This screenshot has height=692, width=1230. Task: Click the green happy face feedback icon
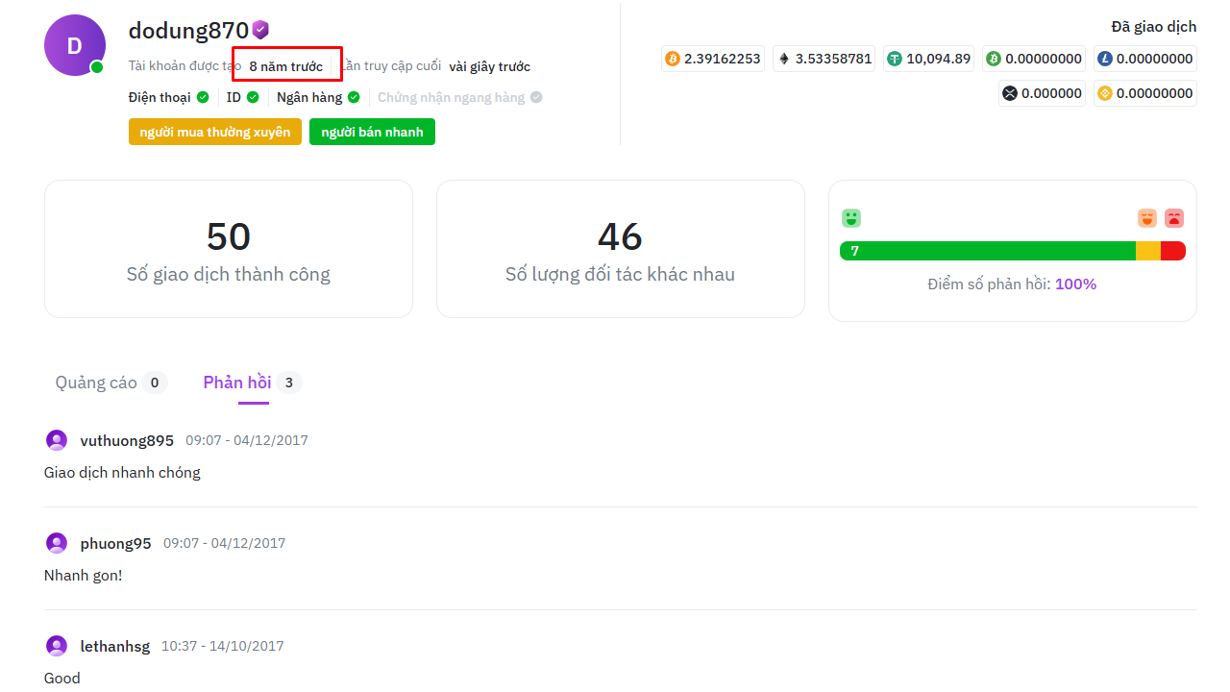(x=851, y=218)
